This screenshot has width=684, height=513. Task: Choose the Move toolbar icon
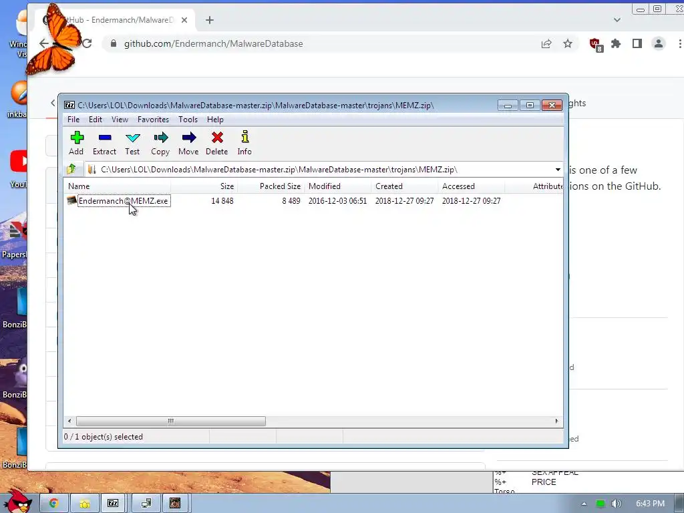(x=188, y=143)
